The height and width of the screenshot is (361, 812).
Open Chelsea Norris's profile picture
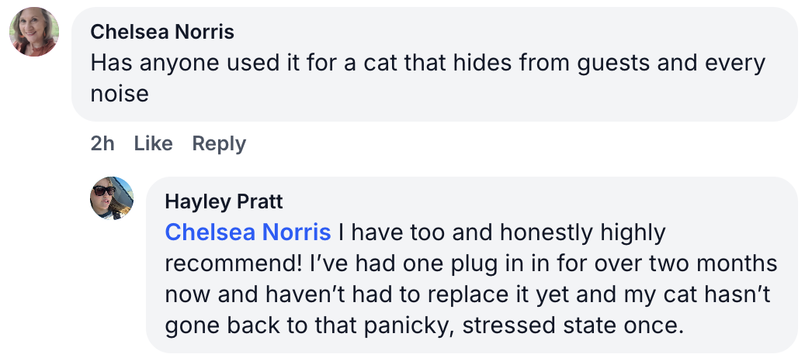coord(33,32)
